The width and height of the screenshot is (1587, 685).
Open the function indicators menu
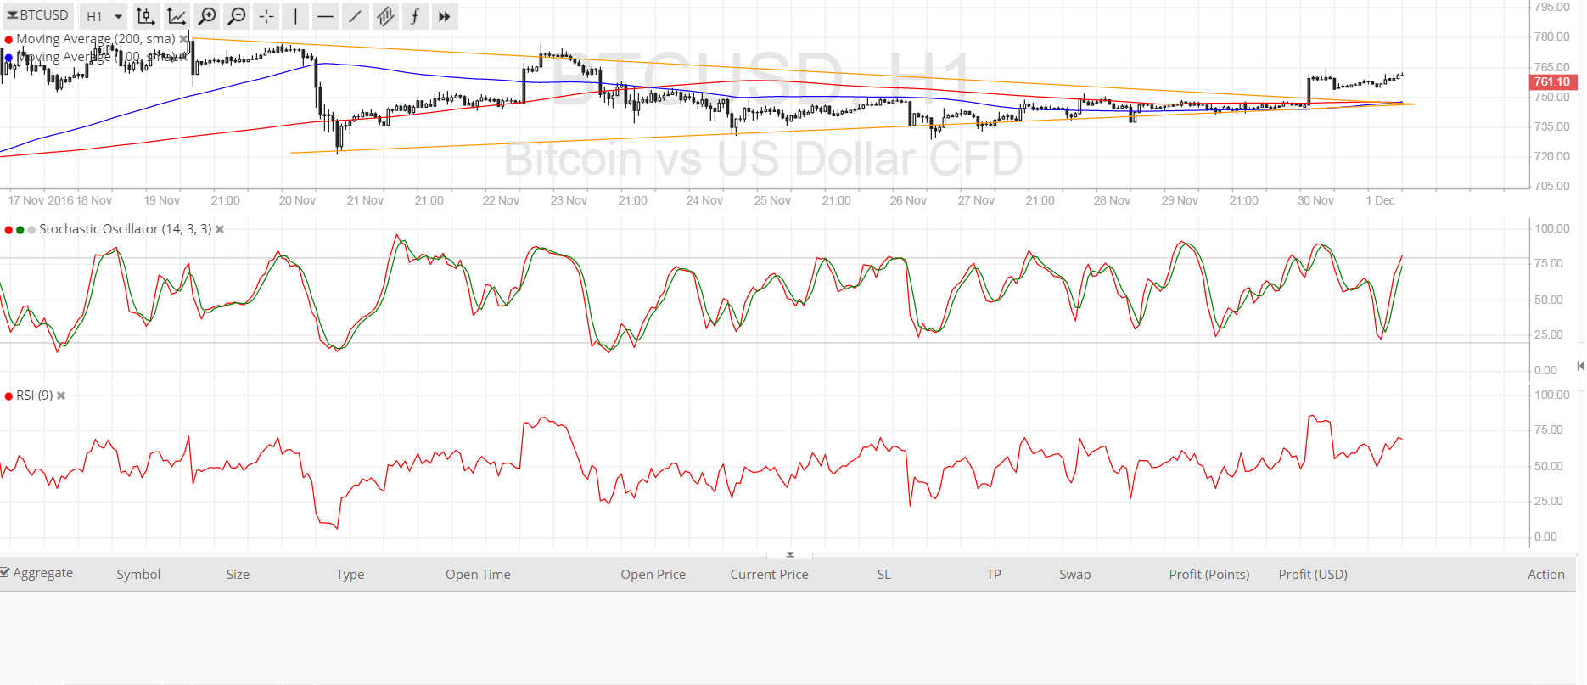414,16
